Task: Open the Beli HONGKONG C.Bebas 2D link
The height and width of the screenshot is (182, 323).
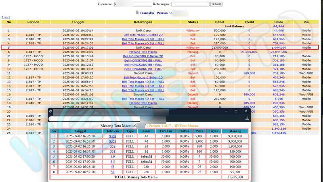Action: [143, 56]
